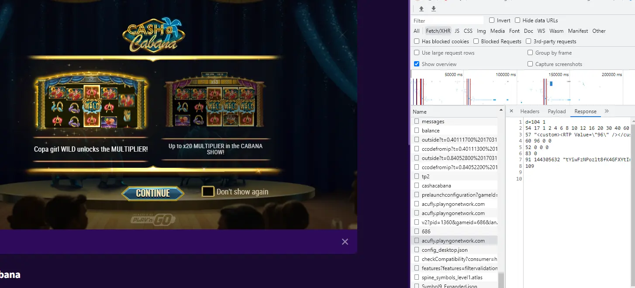Tick checkbox beside cashacabana request

[x=417, y=186]
